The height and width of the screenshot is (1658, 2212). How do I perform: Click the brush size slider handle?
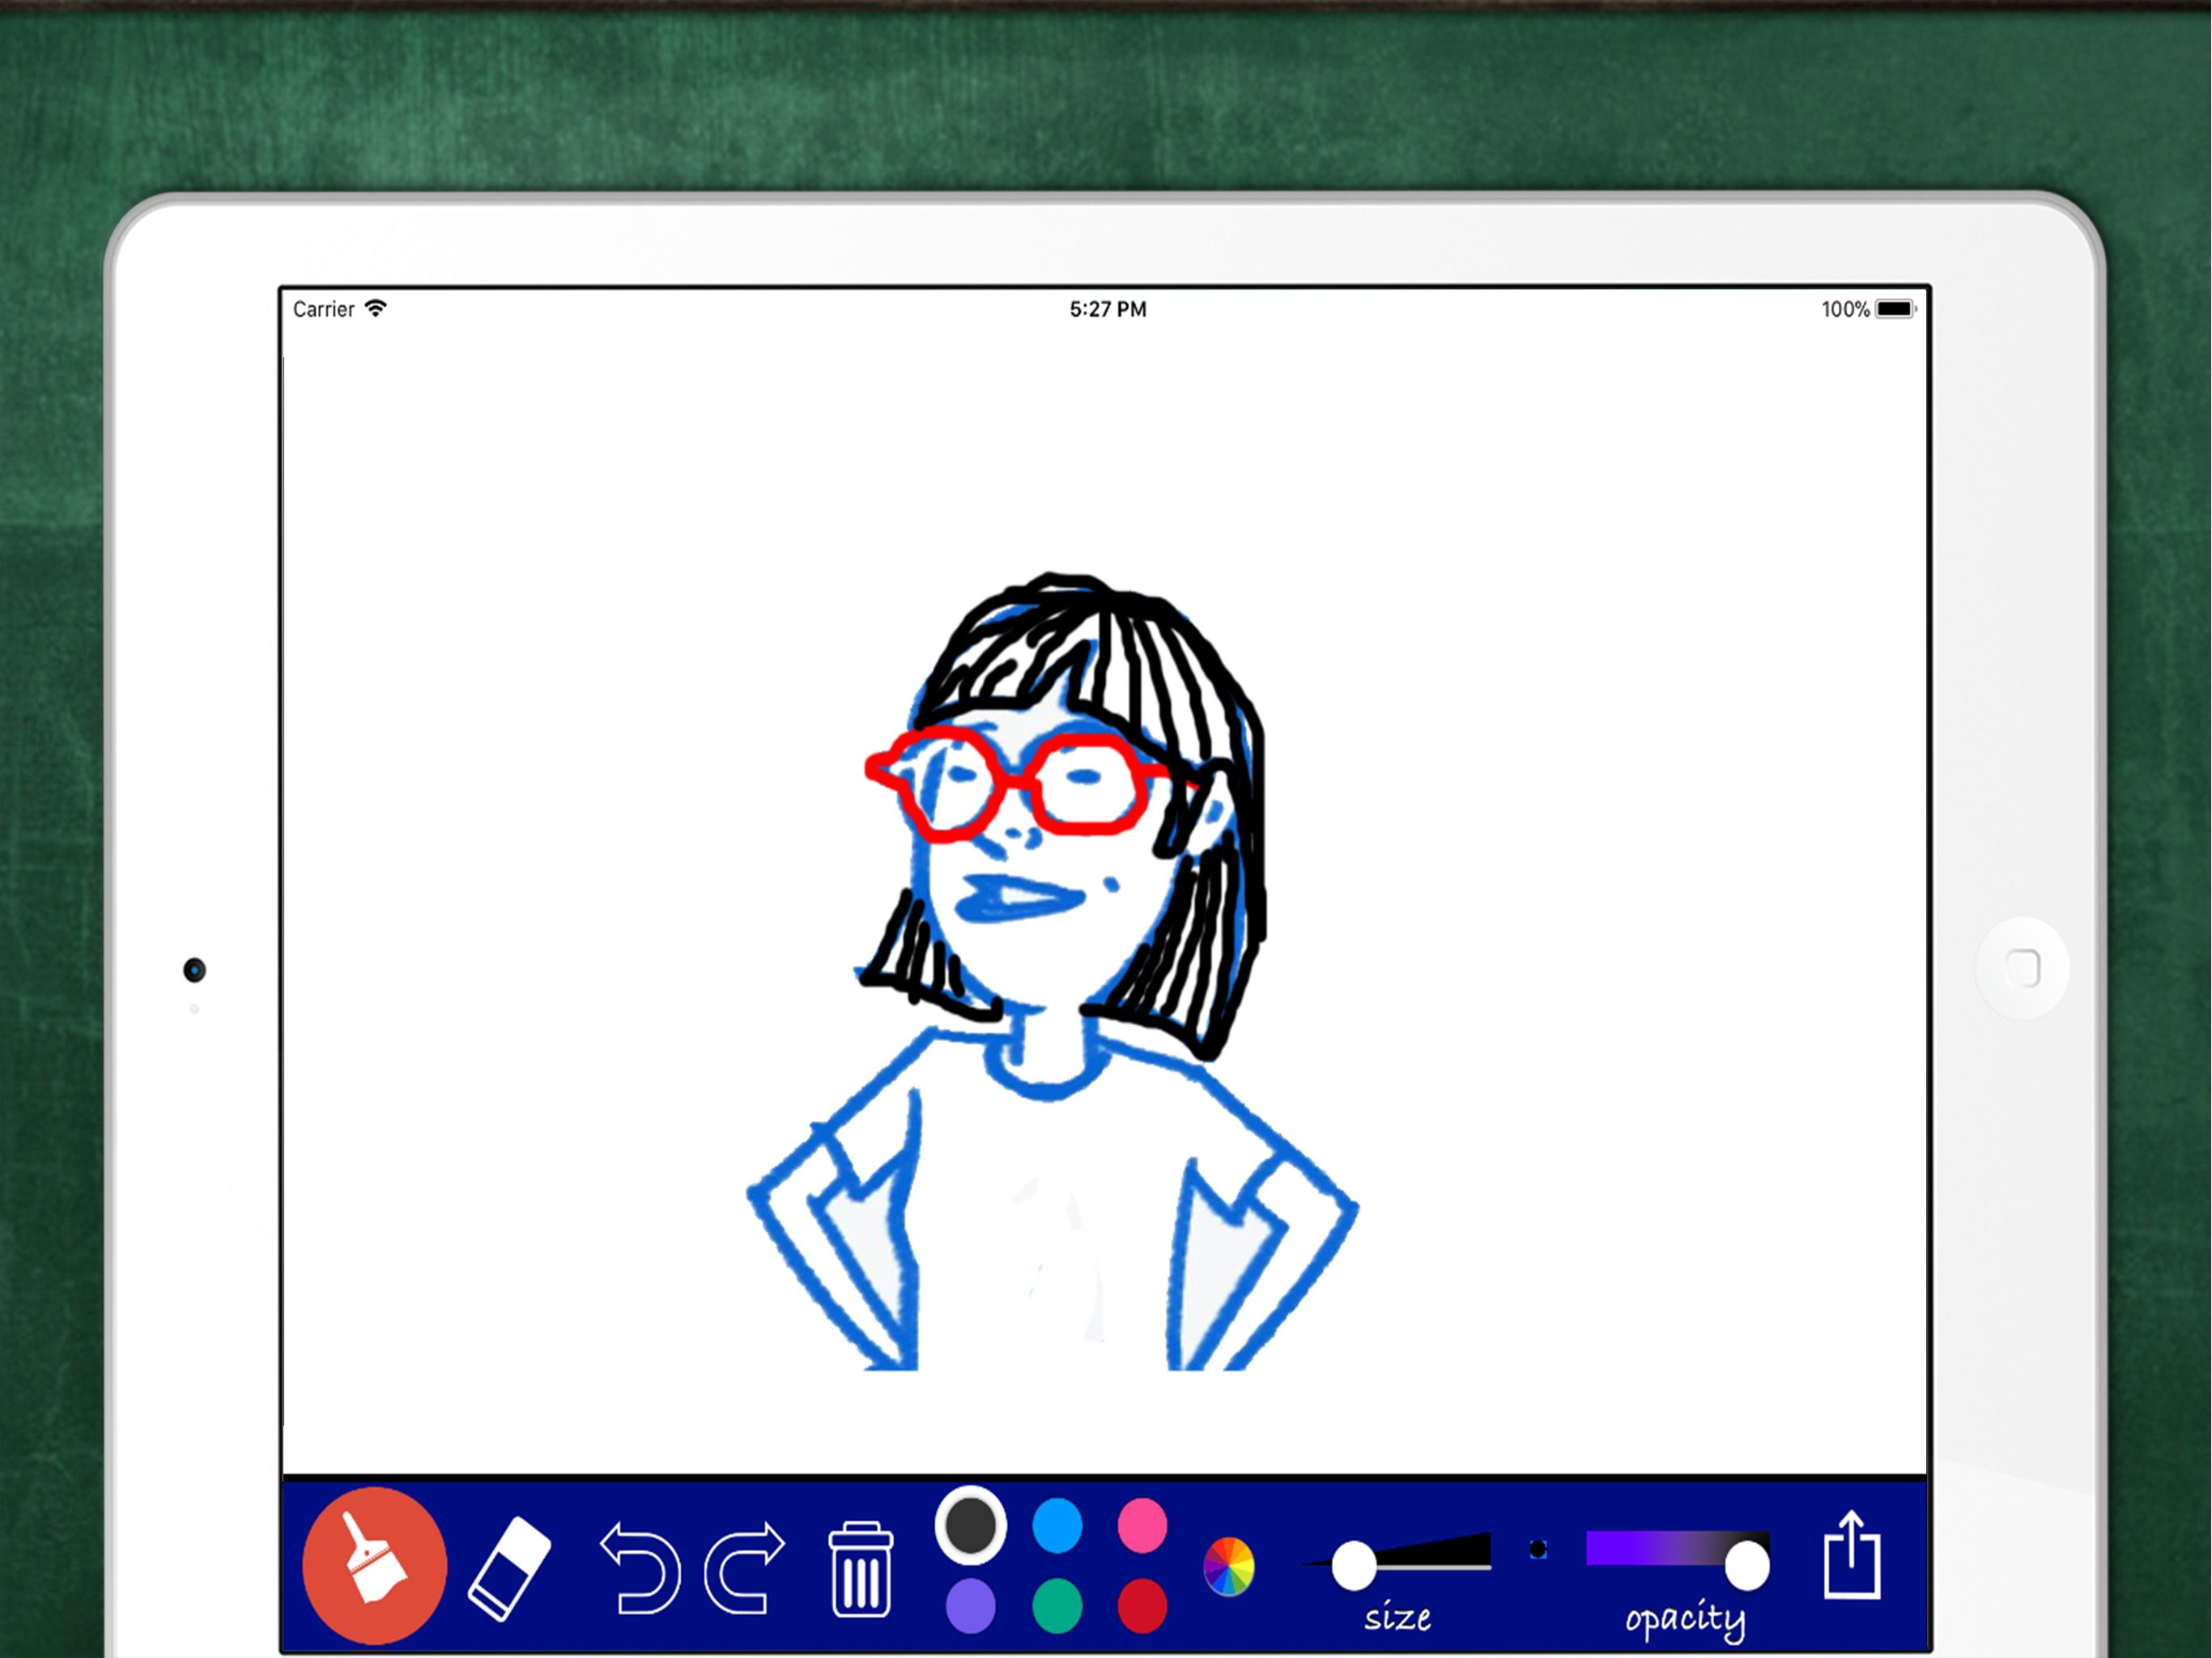(x=1354, y=1566)
